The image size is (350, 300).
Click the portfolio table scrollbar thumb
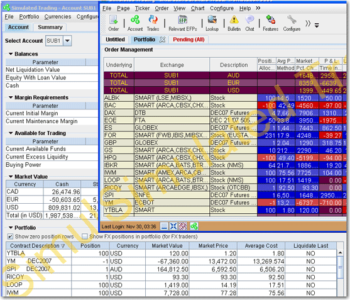pos(340,267)
